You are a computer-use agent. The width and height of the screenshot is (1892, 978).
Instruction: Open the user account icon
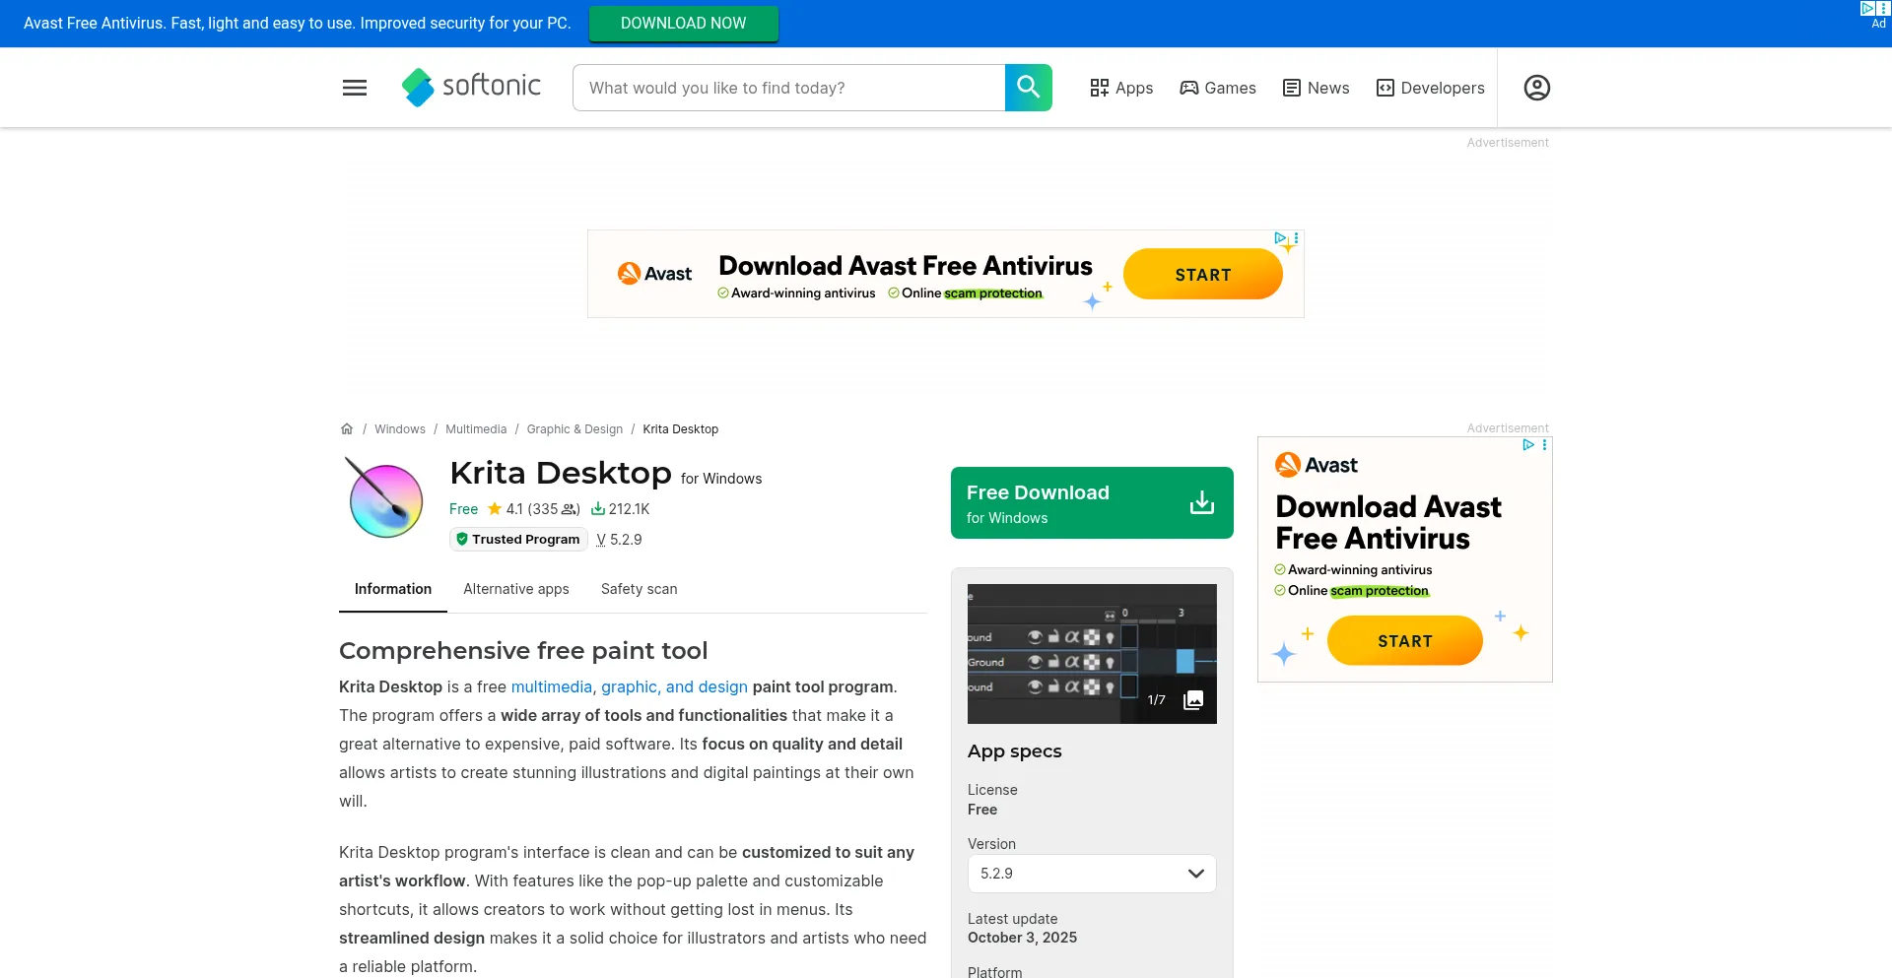(1536, 88)
